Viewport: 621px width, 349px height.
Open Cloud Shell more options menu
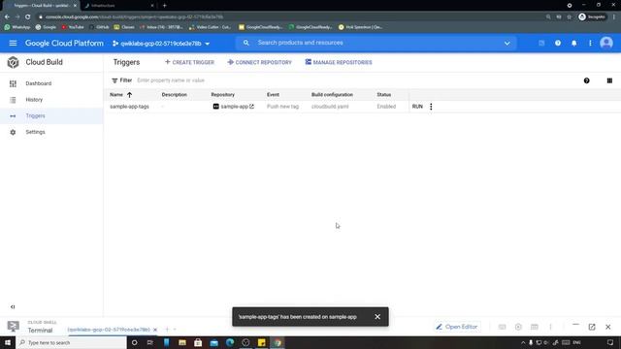click(x=550, y=327)
